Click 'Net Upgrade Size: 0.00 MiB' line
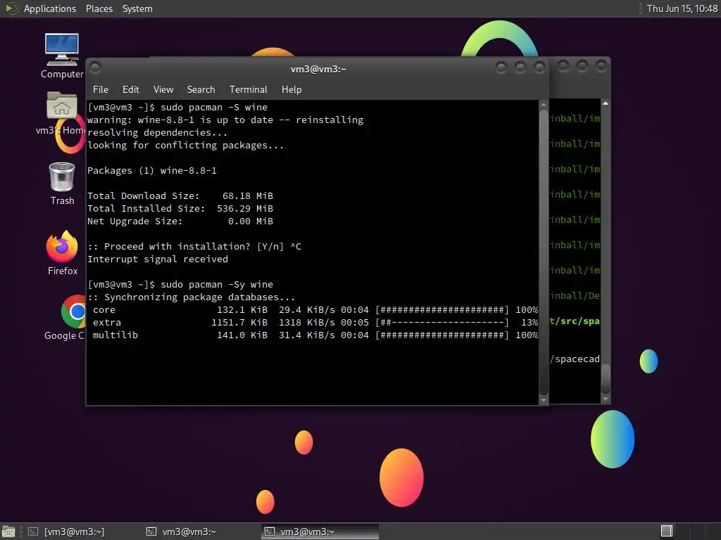 tap(180, 221)
